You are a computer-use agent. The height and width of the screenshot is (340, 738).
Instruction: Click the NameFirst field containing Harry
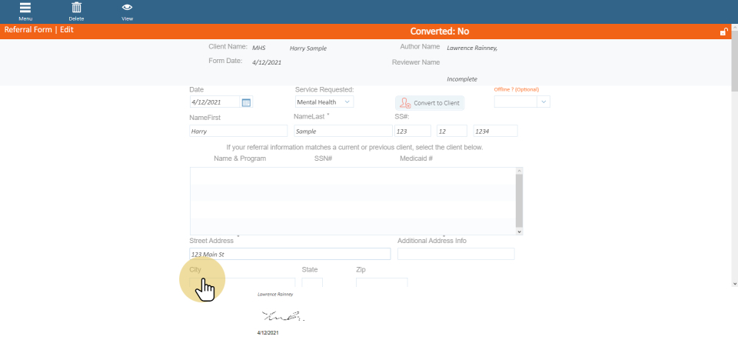[x=238, y=132]
